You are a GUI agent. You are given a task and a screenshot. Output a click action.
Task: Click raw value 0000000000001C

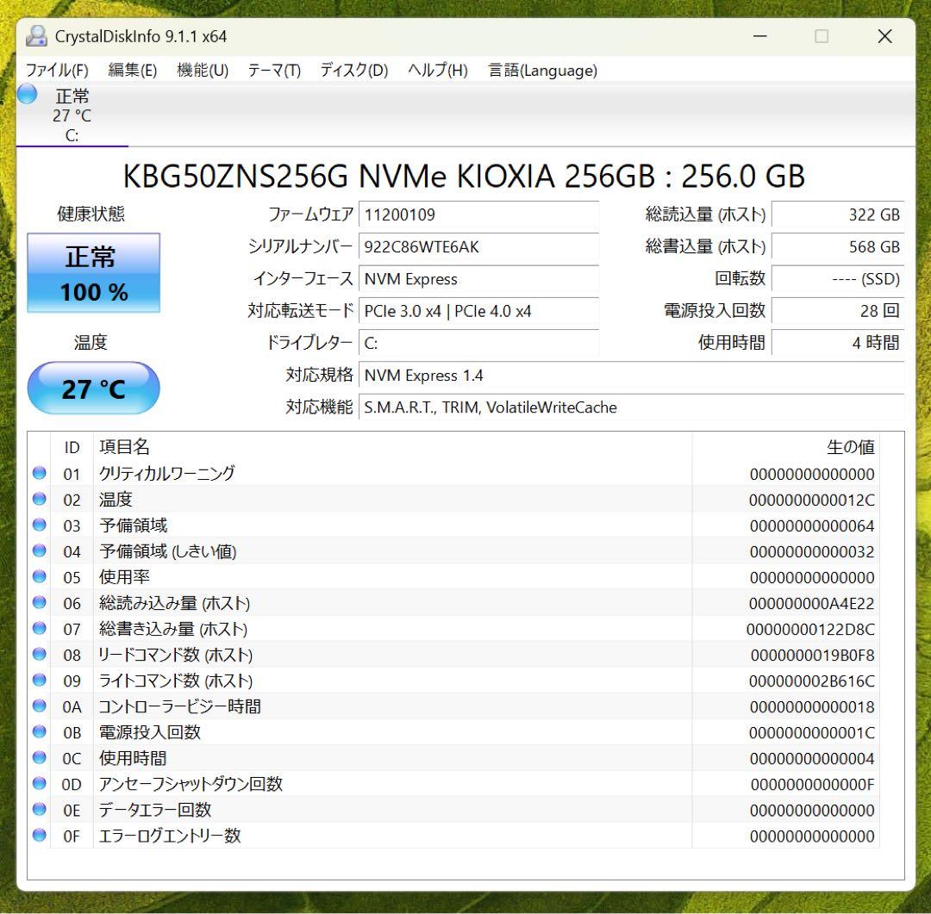(812, 732)
